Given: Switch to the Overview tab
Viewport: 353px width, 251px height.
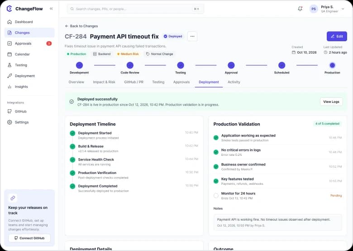Looking at the screenshot, I should point(76,82).
